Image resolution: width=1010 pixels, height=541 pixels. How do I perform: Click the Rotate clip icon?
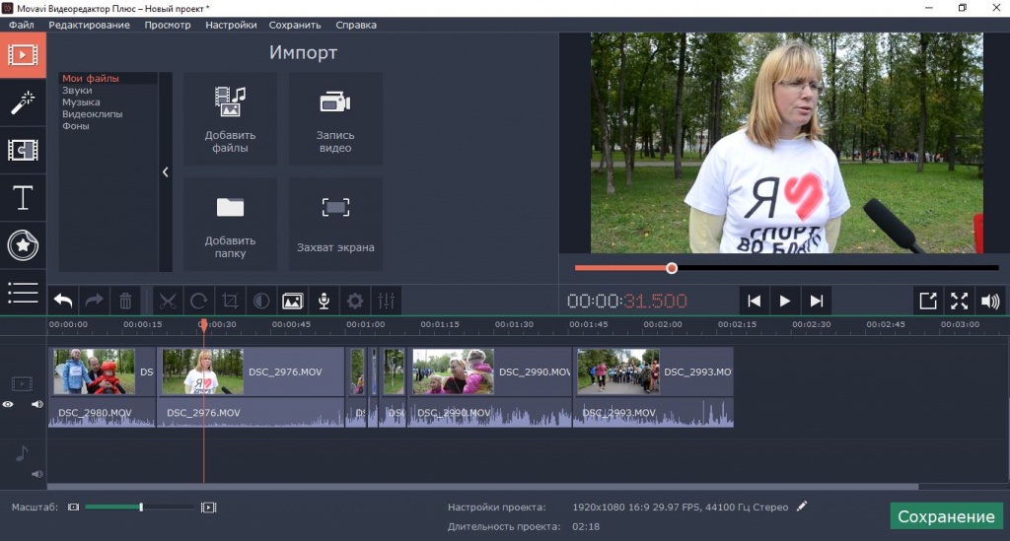click(x=198, y=301)
